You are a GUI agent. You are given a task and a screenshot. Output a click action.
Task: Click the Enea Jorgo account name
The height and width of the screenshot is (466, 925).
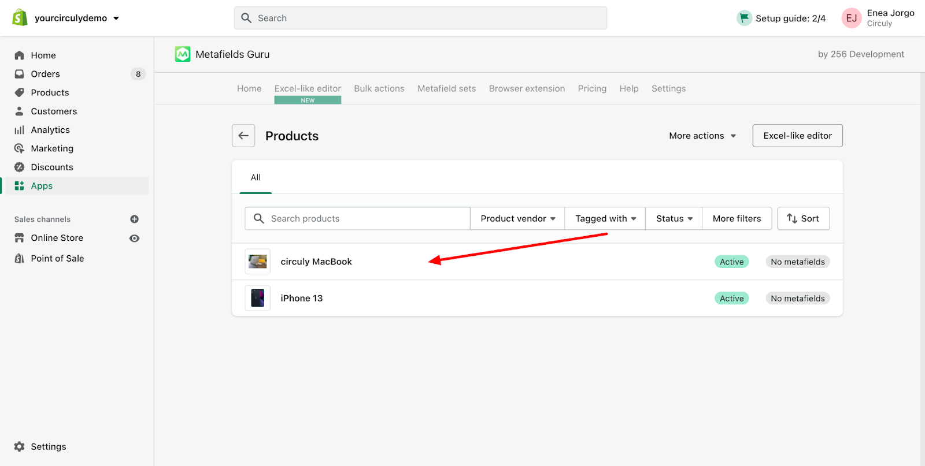tap(890, 13)
